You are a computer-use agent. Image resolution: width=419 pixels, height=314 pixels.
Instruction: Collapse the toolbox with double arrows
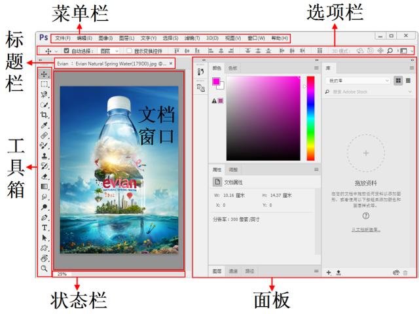[x=40, y=60]
